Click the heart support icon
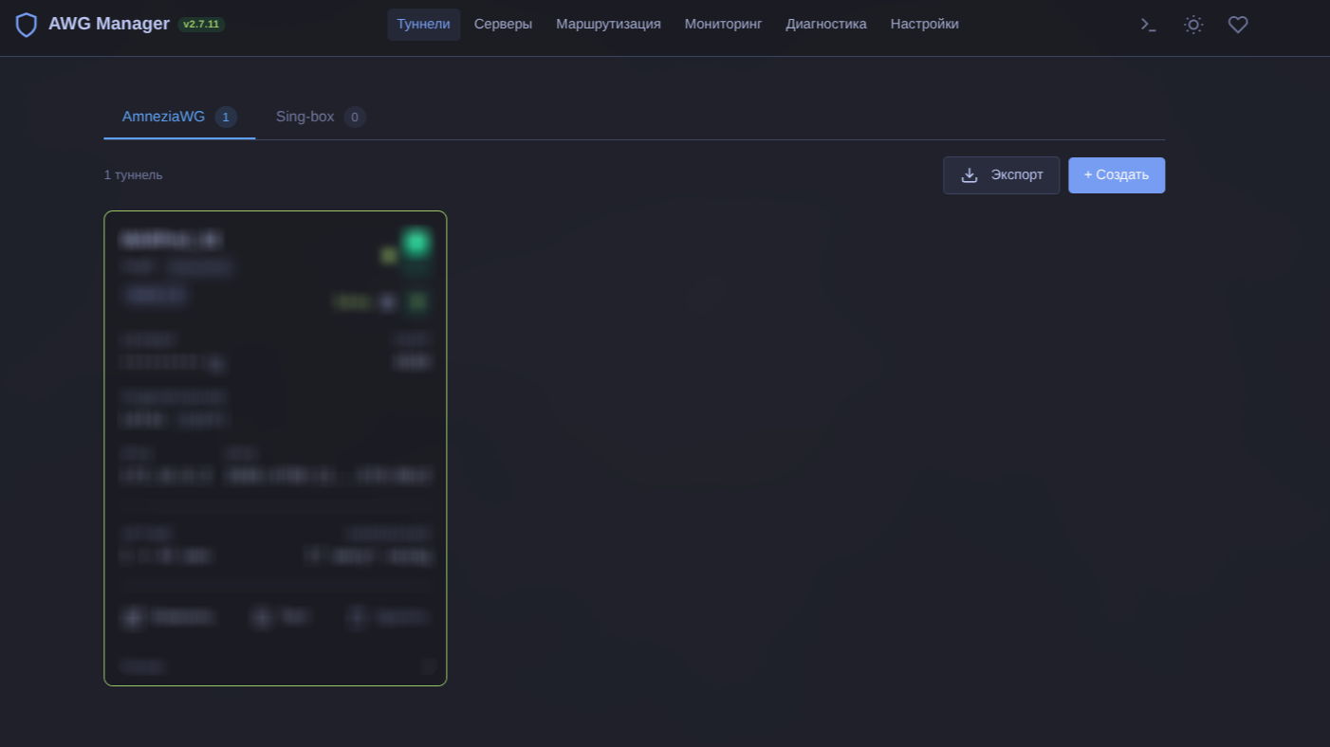Image resolution: width=1330 pixels, height=747 pixels. click(x=1238, y=25)
